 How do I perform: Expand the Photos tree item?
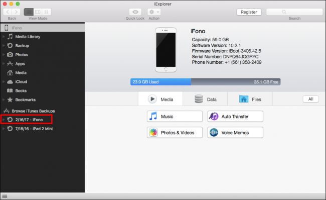tap(4, 55)
